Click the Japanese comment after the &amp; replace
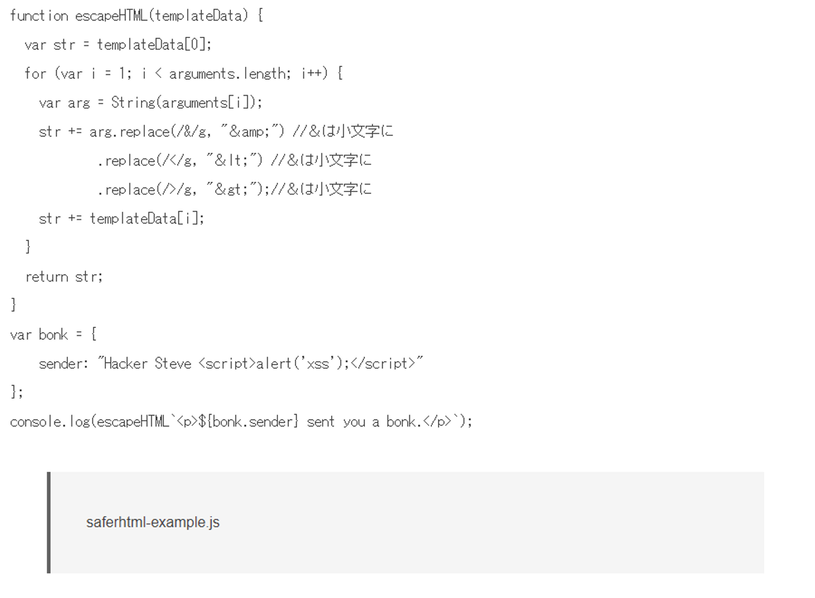Image resolution: width=815 pixels, height=598 pixels. (x=343, y=132)
